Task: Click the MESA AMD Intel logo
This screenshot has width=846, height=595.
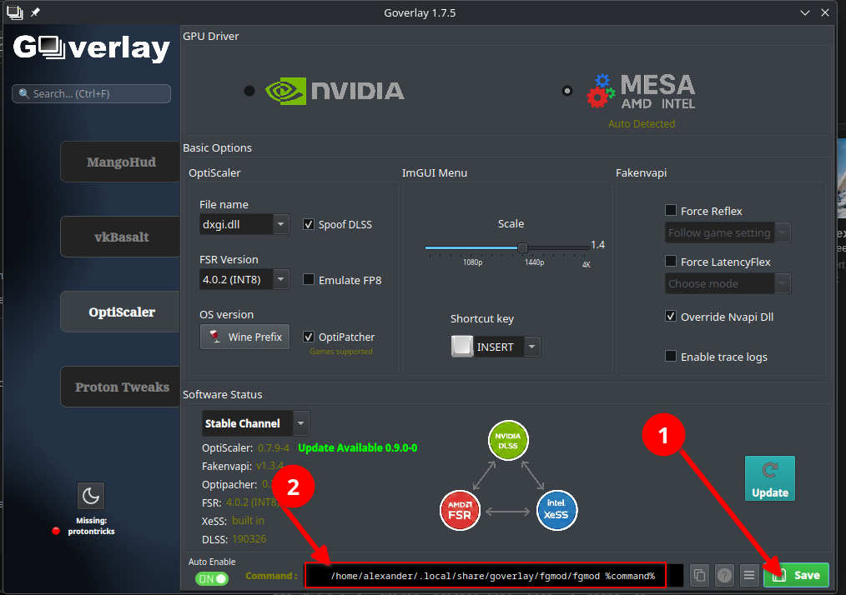Action: coord(641,92)
